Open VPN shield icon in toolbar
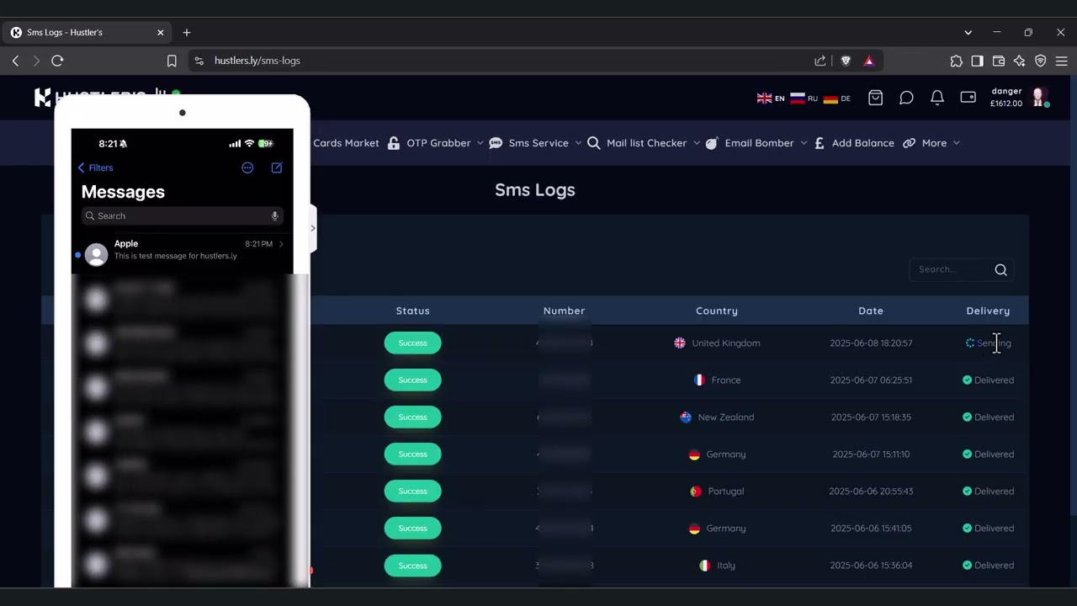1077x606 pixels. point(1041,61)
